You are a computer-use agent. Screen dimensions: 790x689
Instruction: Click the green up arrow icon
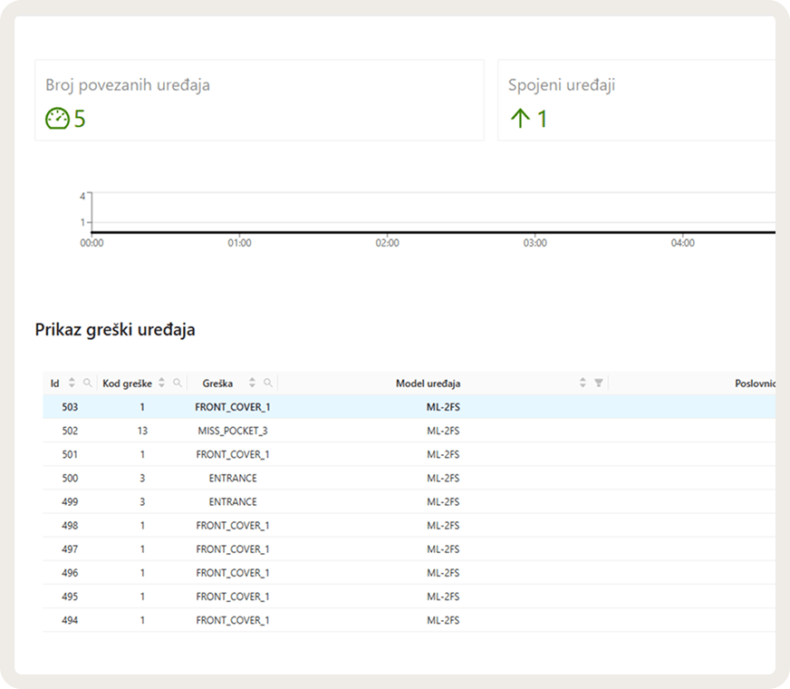click(x=520, y=119)
